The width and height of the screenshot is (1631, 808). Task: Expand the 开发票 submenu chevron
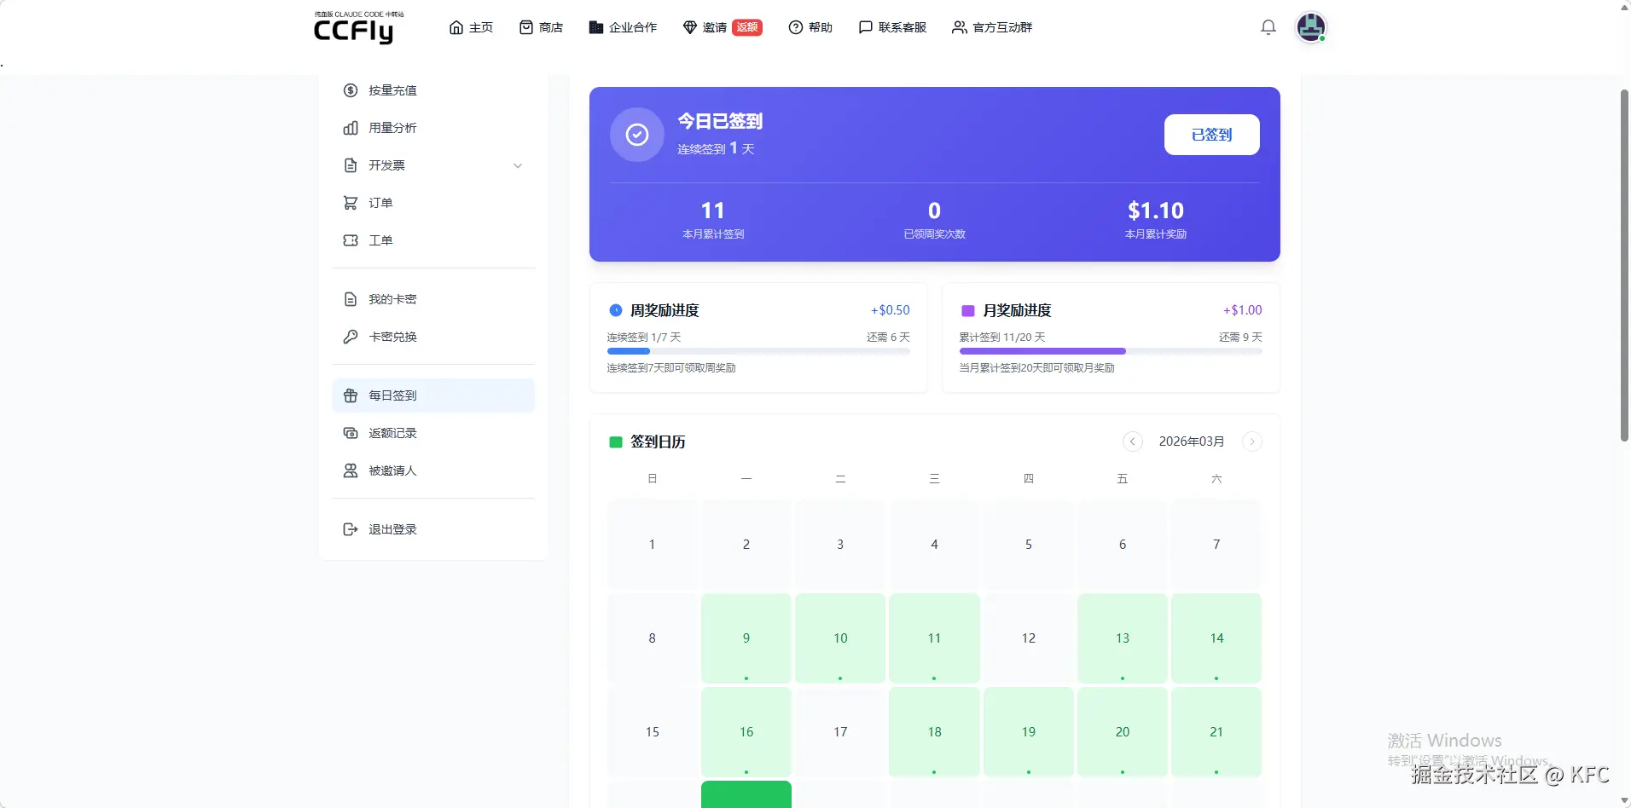[518, 165]
